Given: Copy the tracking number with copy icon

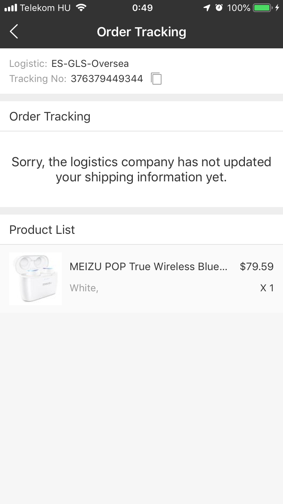Looking at the screenshot, I should [156, 79].
